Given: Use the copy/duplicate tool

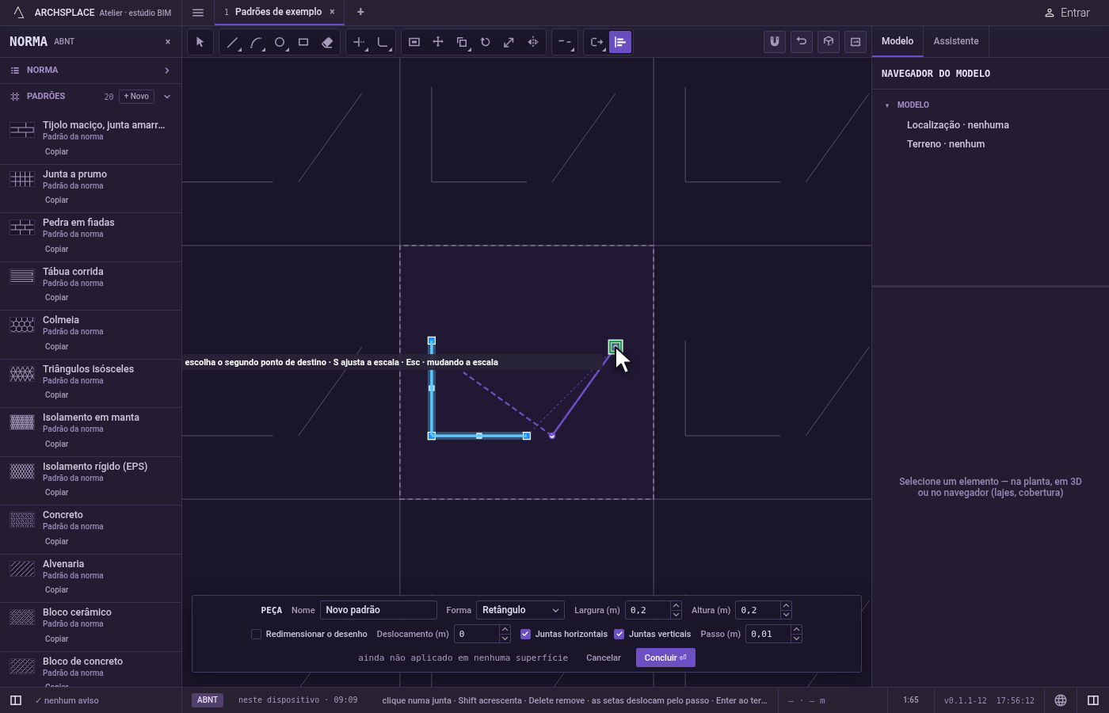Looking at the screenshot, I should 462,42.
